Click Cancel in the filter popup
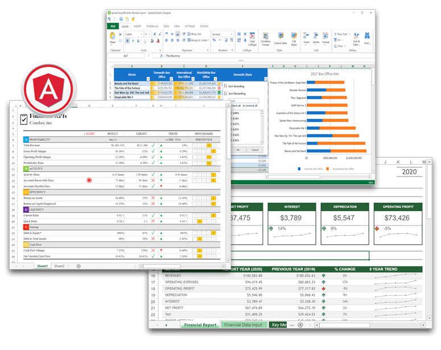This screenshot has width=441, height=350. coord(255,150)
